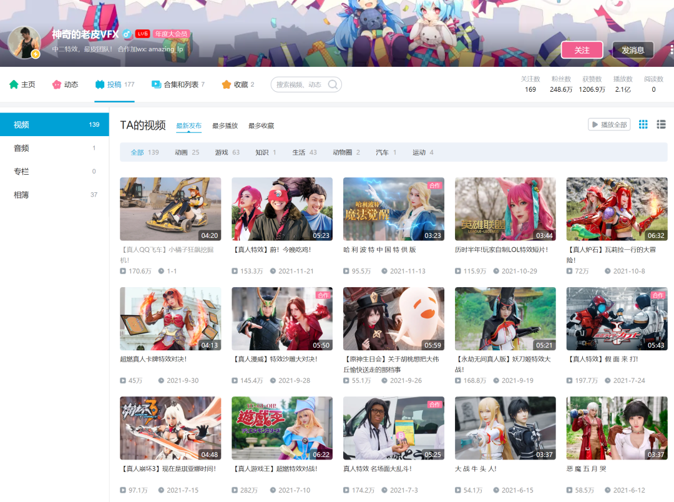Image resolution: width=674 pixels, height=502 pixels.
Task: Filter videos by 动画 category
Action: (x=187, y=152)
